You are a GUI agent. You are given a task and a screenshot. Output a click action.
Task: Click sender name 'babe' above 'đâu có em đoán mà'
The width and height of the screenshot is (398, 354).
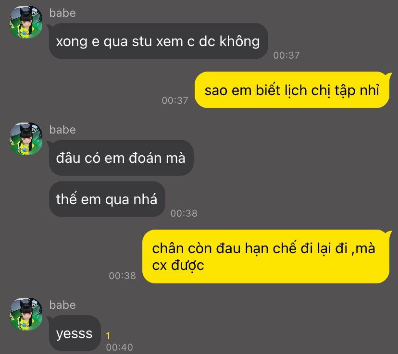click(x=62, y=130)
